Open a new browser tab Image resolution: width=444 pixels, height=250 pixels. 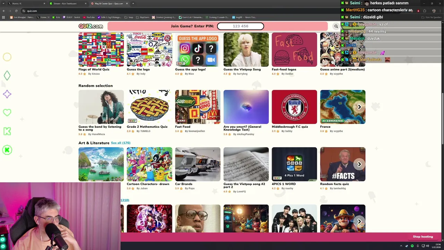click(133, 3)
